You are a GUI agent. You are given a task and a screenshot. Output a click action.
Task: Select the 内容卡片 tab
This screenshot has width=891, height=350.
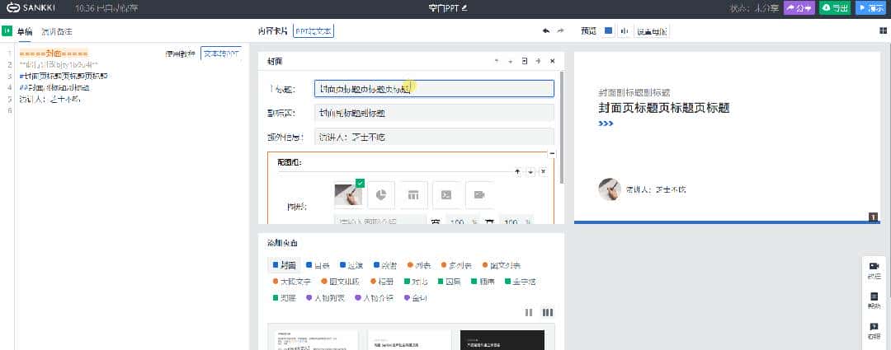pos(272,31)
